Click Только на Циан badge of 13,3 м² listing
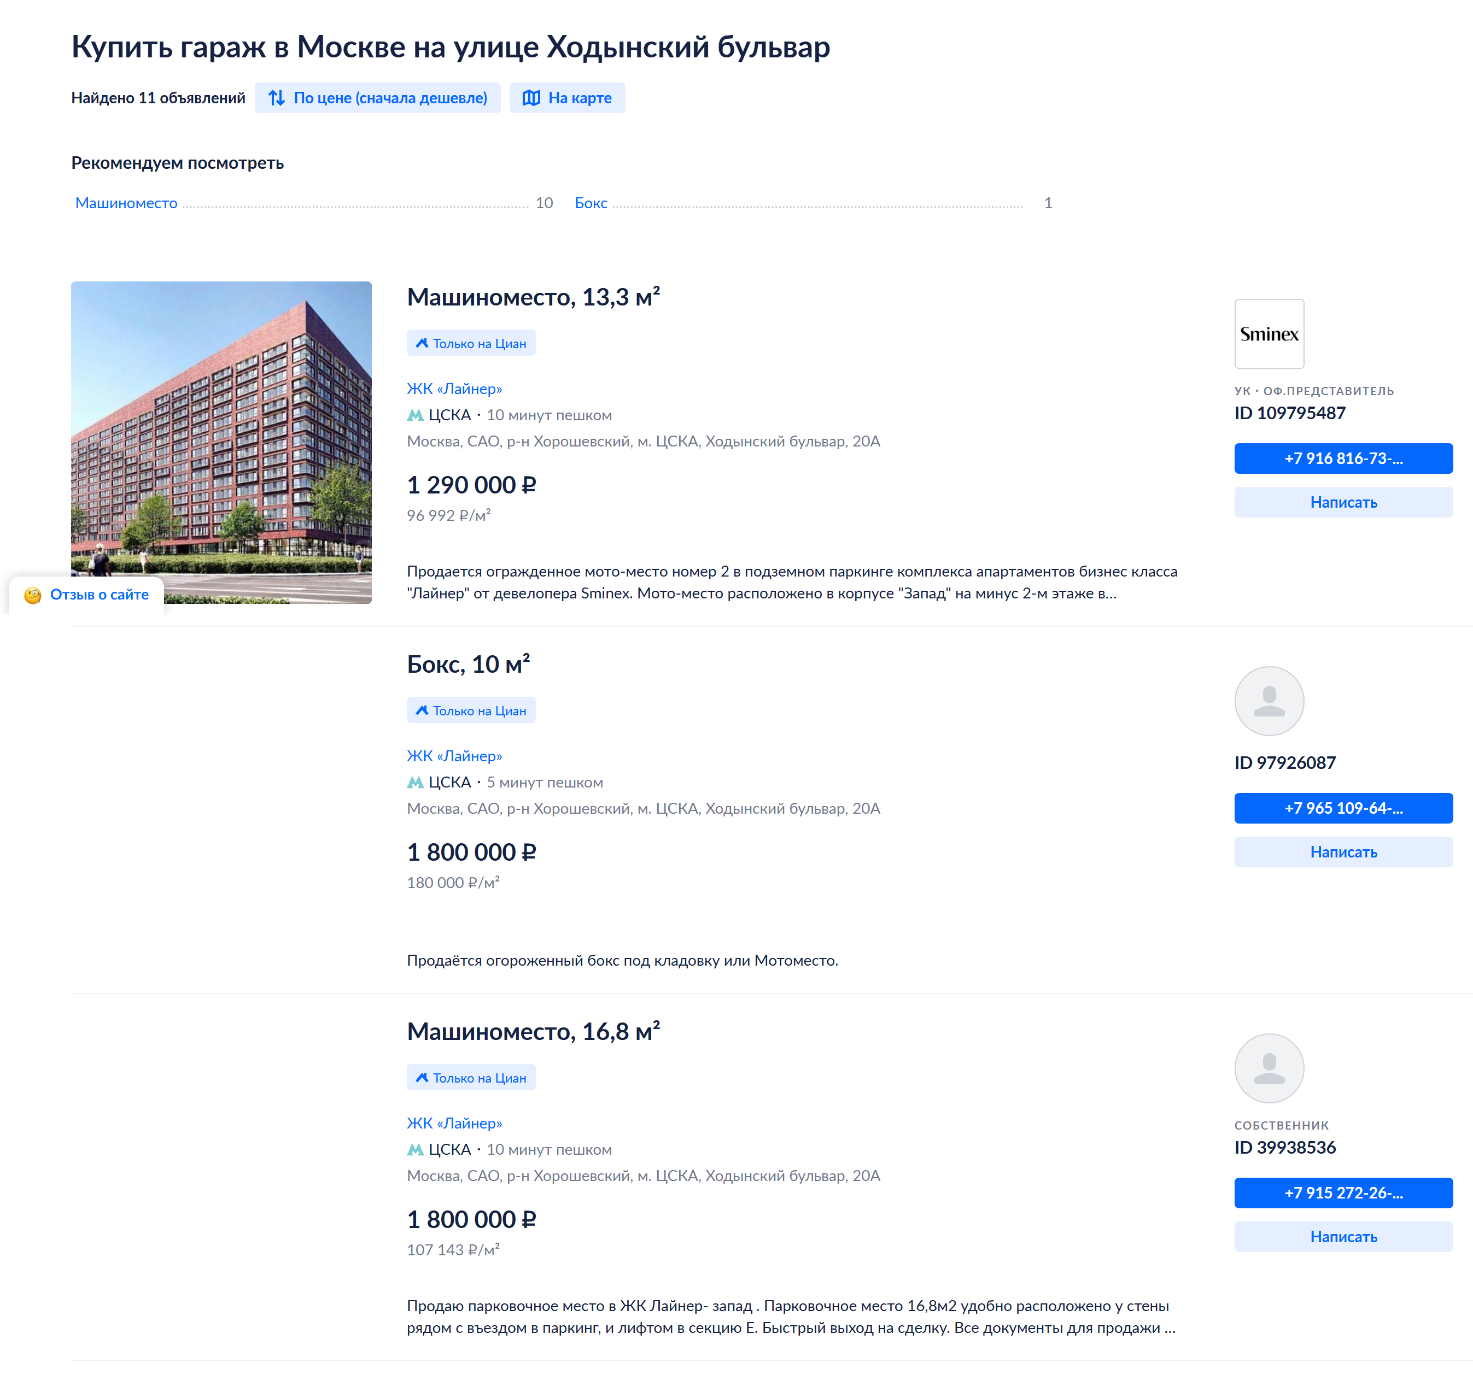Viewport: 1473px width, 1387px height. [x=471, y=343]
